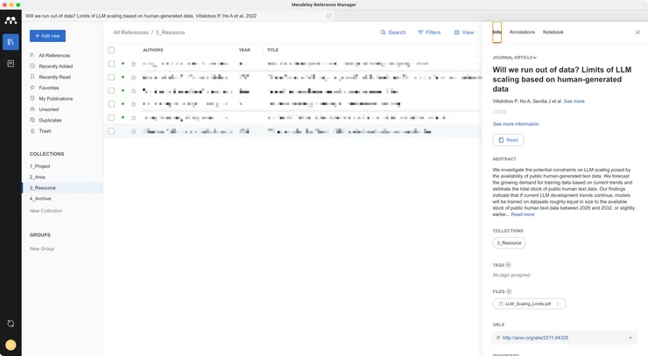
Task: Sort by the YEAR column header
Action: click(x=244, y=50)
